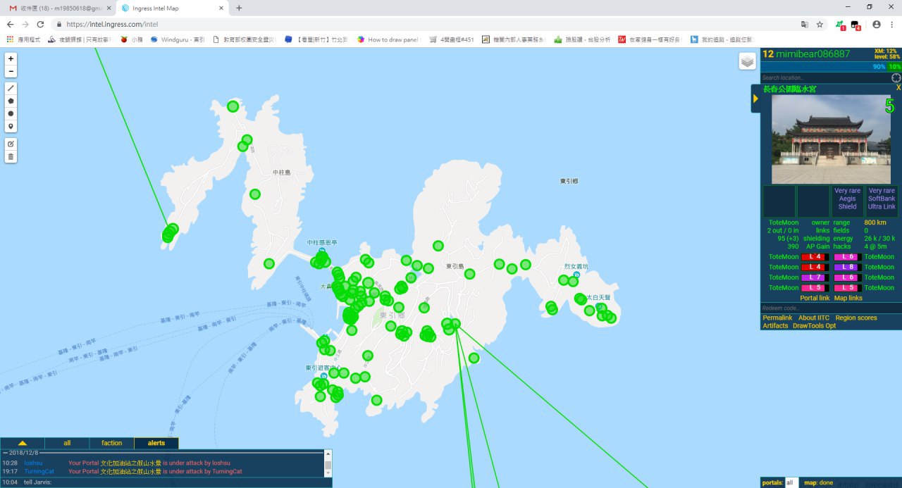Click the L 7 resonator bar
This screenshot has width=902, height=488.
point(815,277)
